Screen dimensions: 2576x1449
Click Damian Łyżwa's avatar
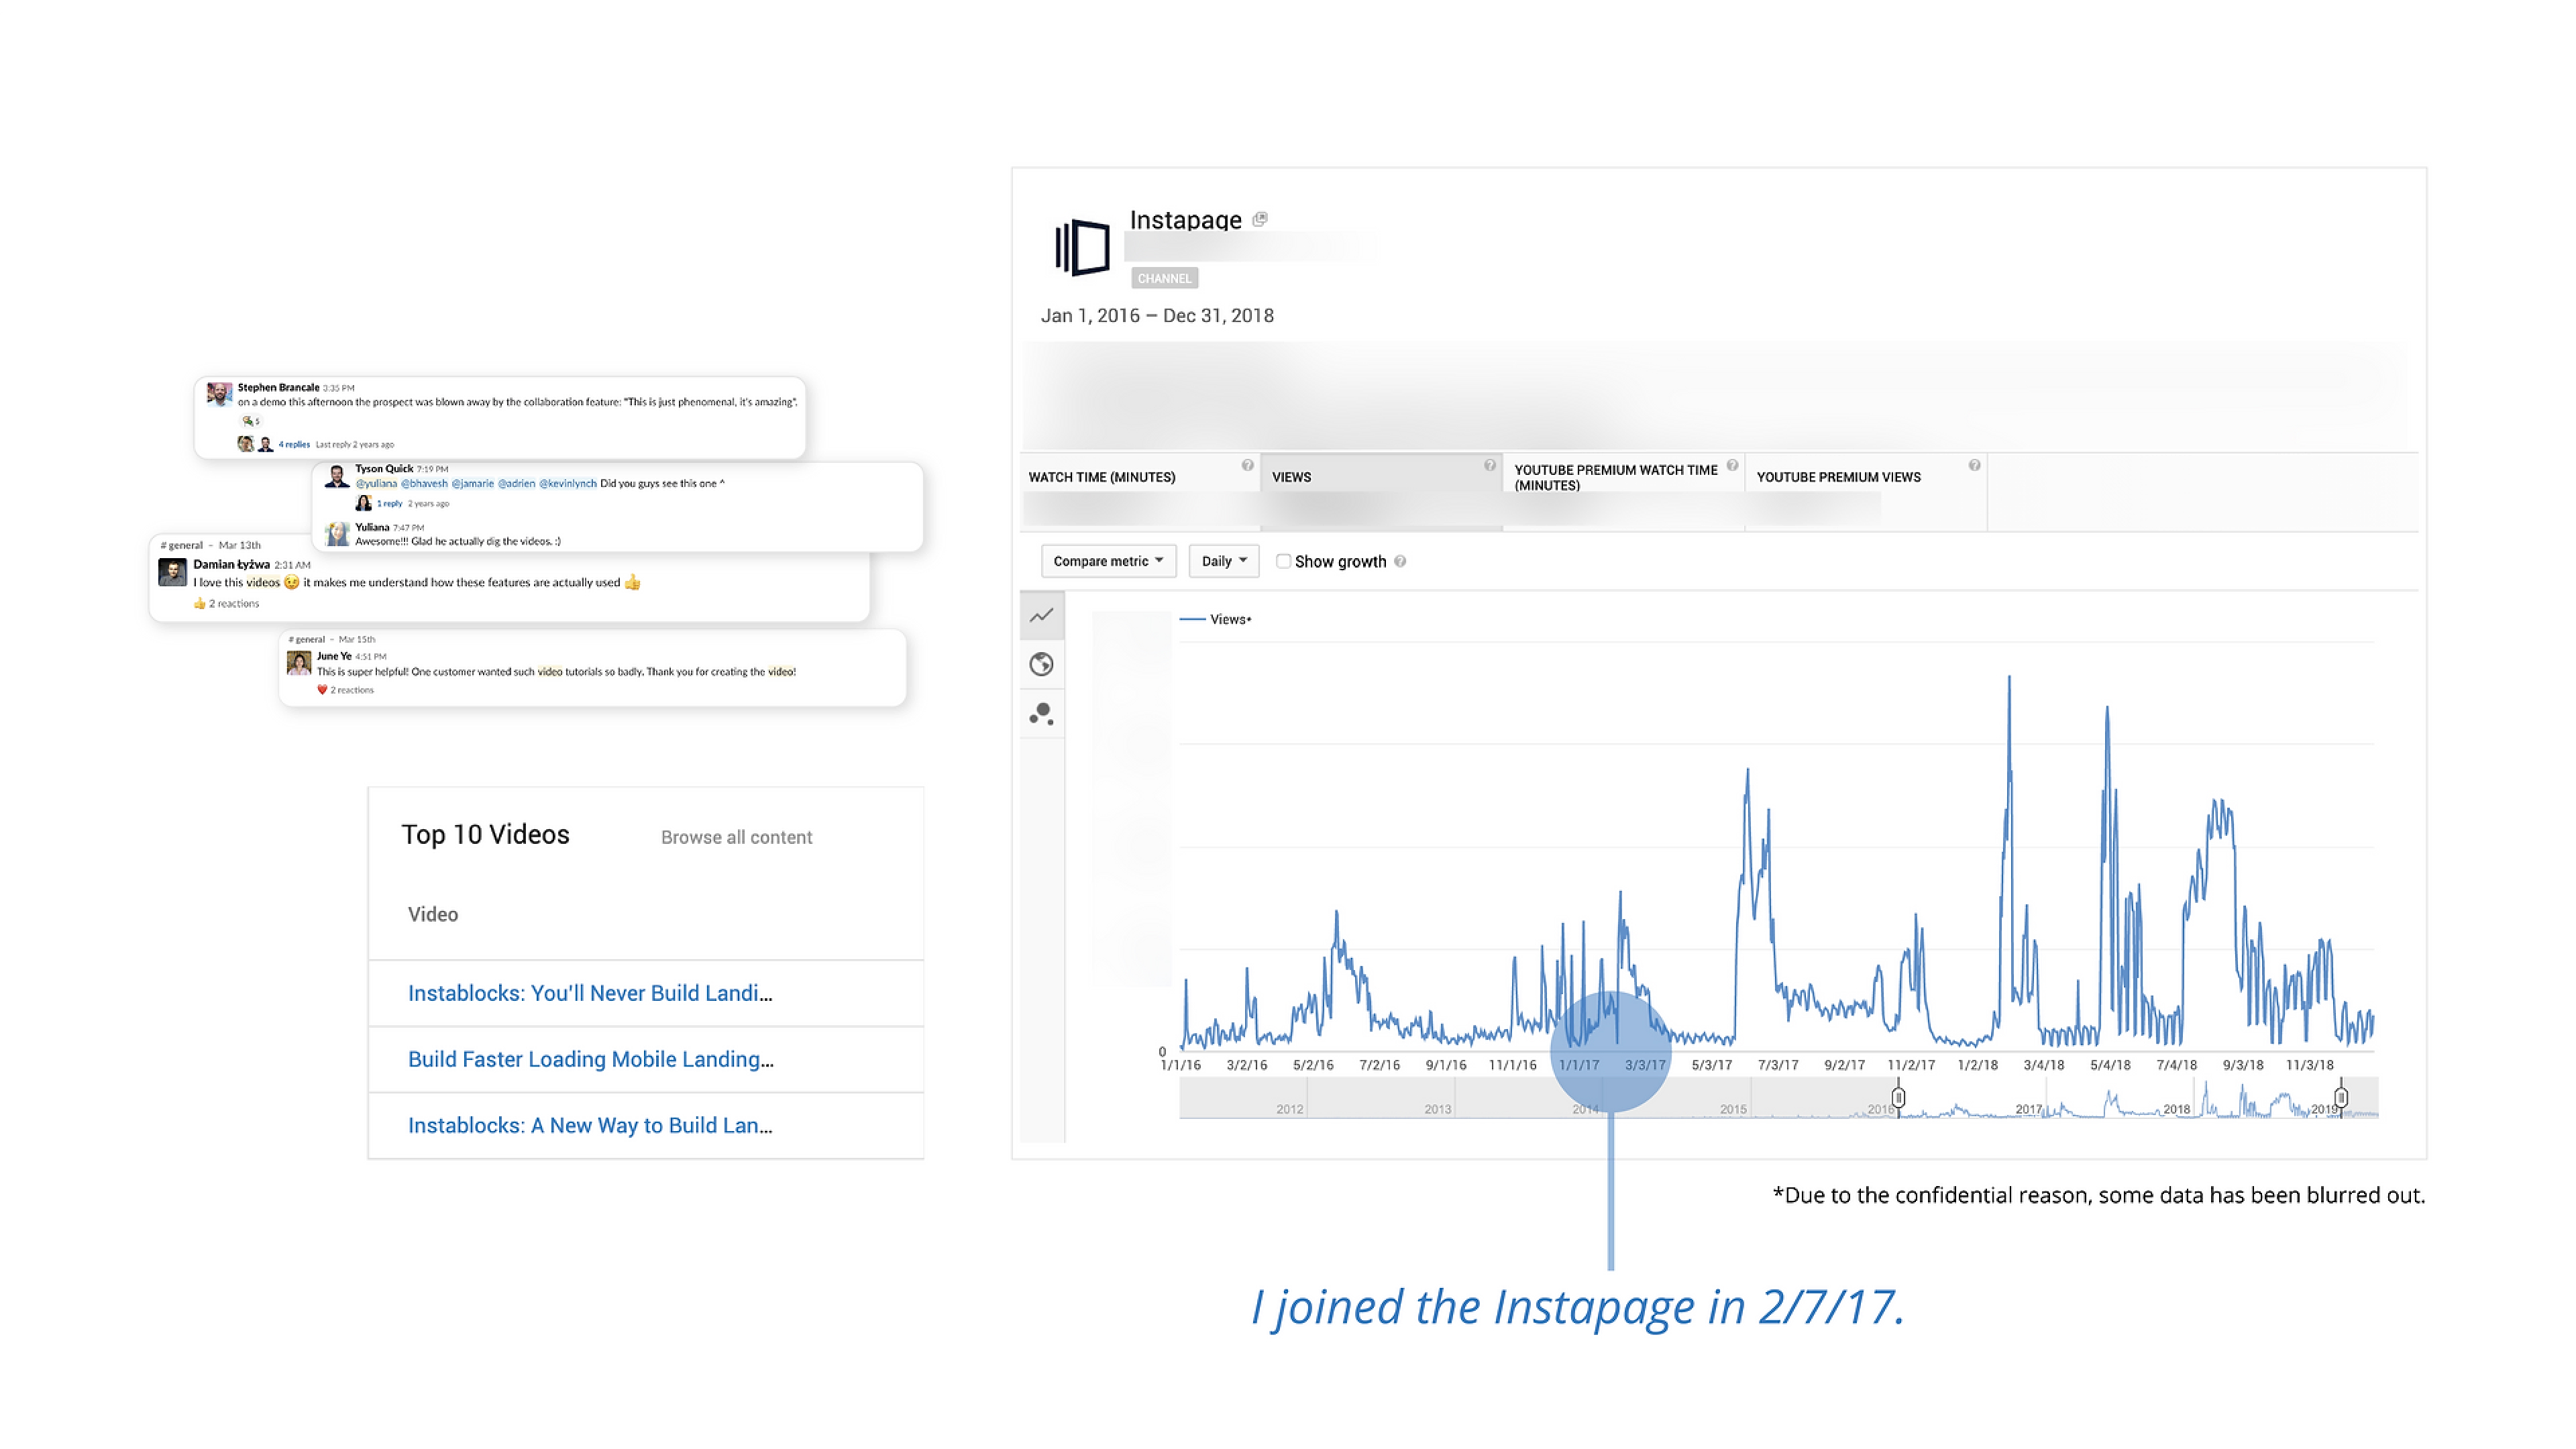pyautogui.click(x=172, y=572)
